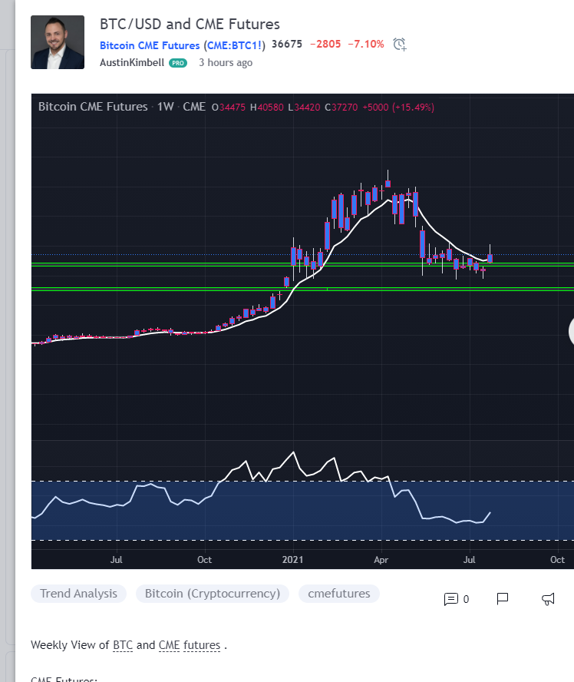Click the '3 hours ago' timestamp

click(x=226, y=63)
